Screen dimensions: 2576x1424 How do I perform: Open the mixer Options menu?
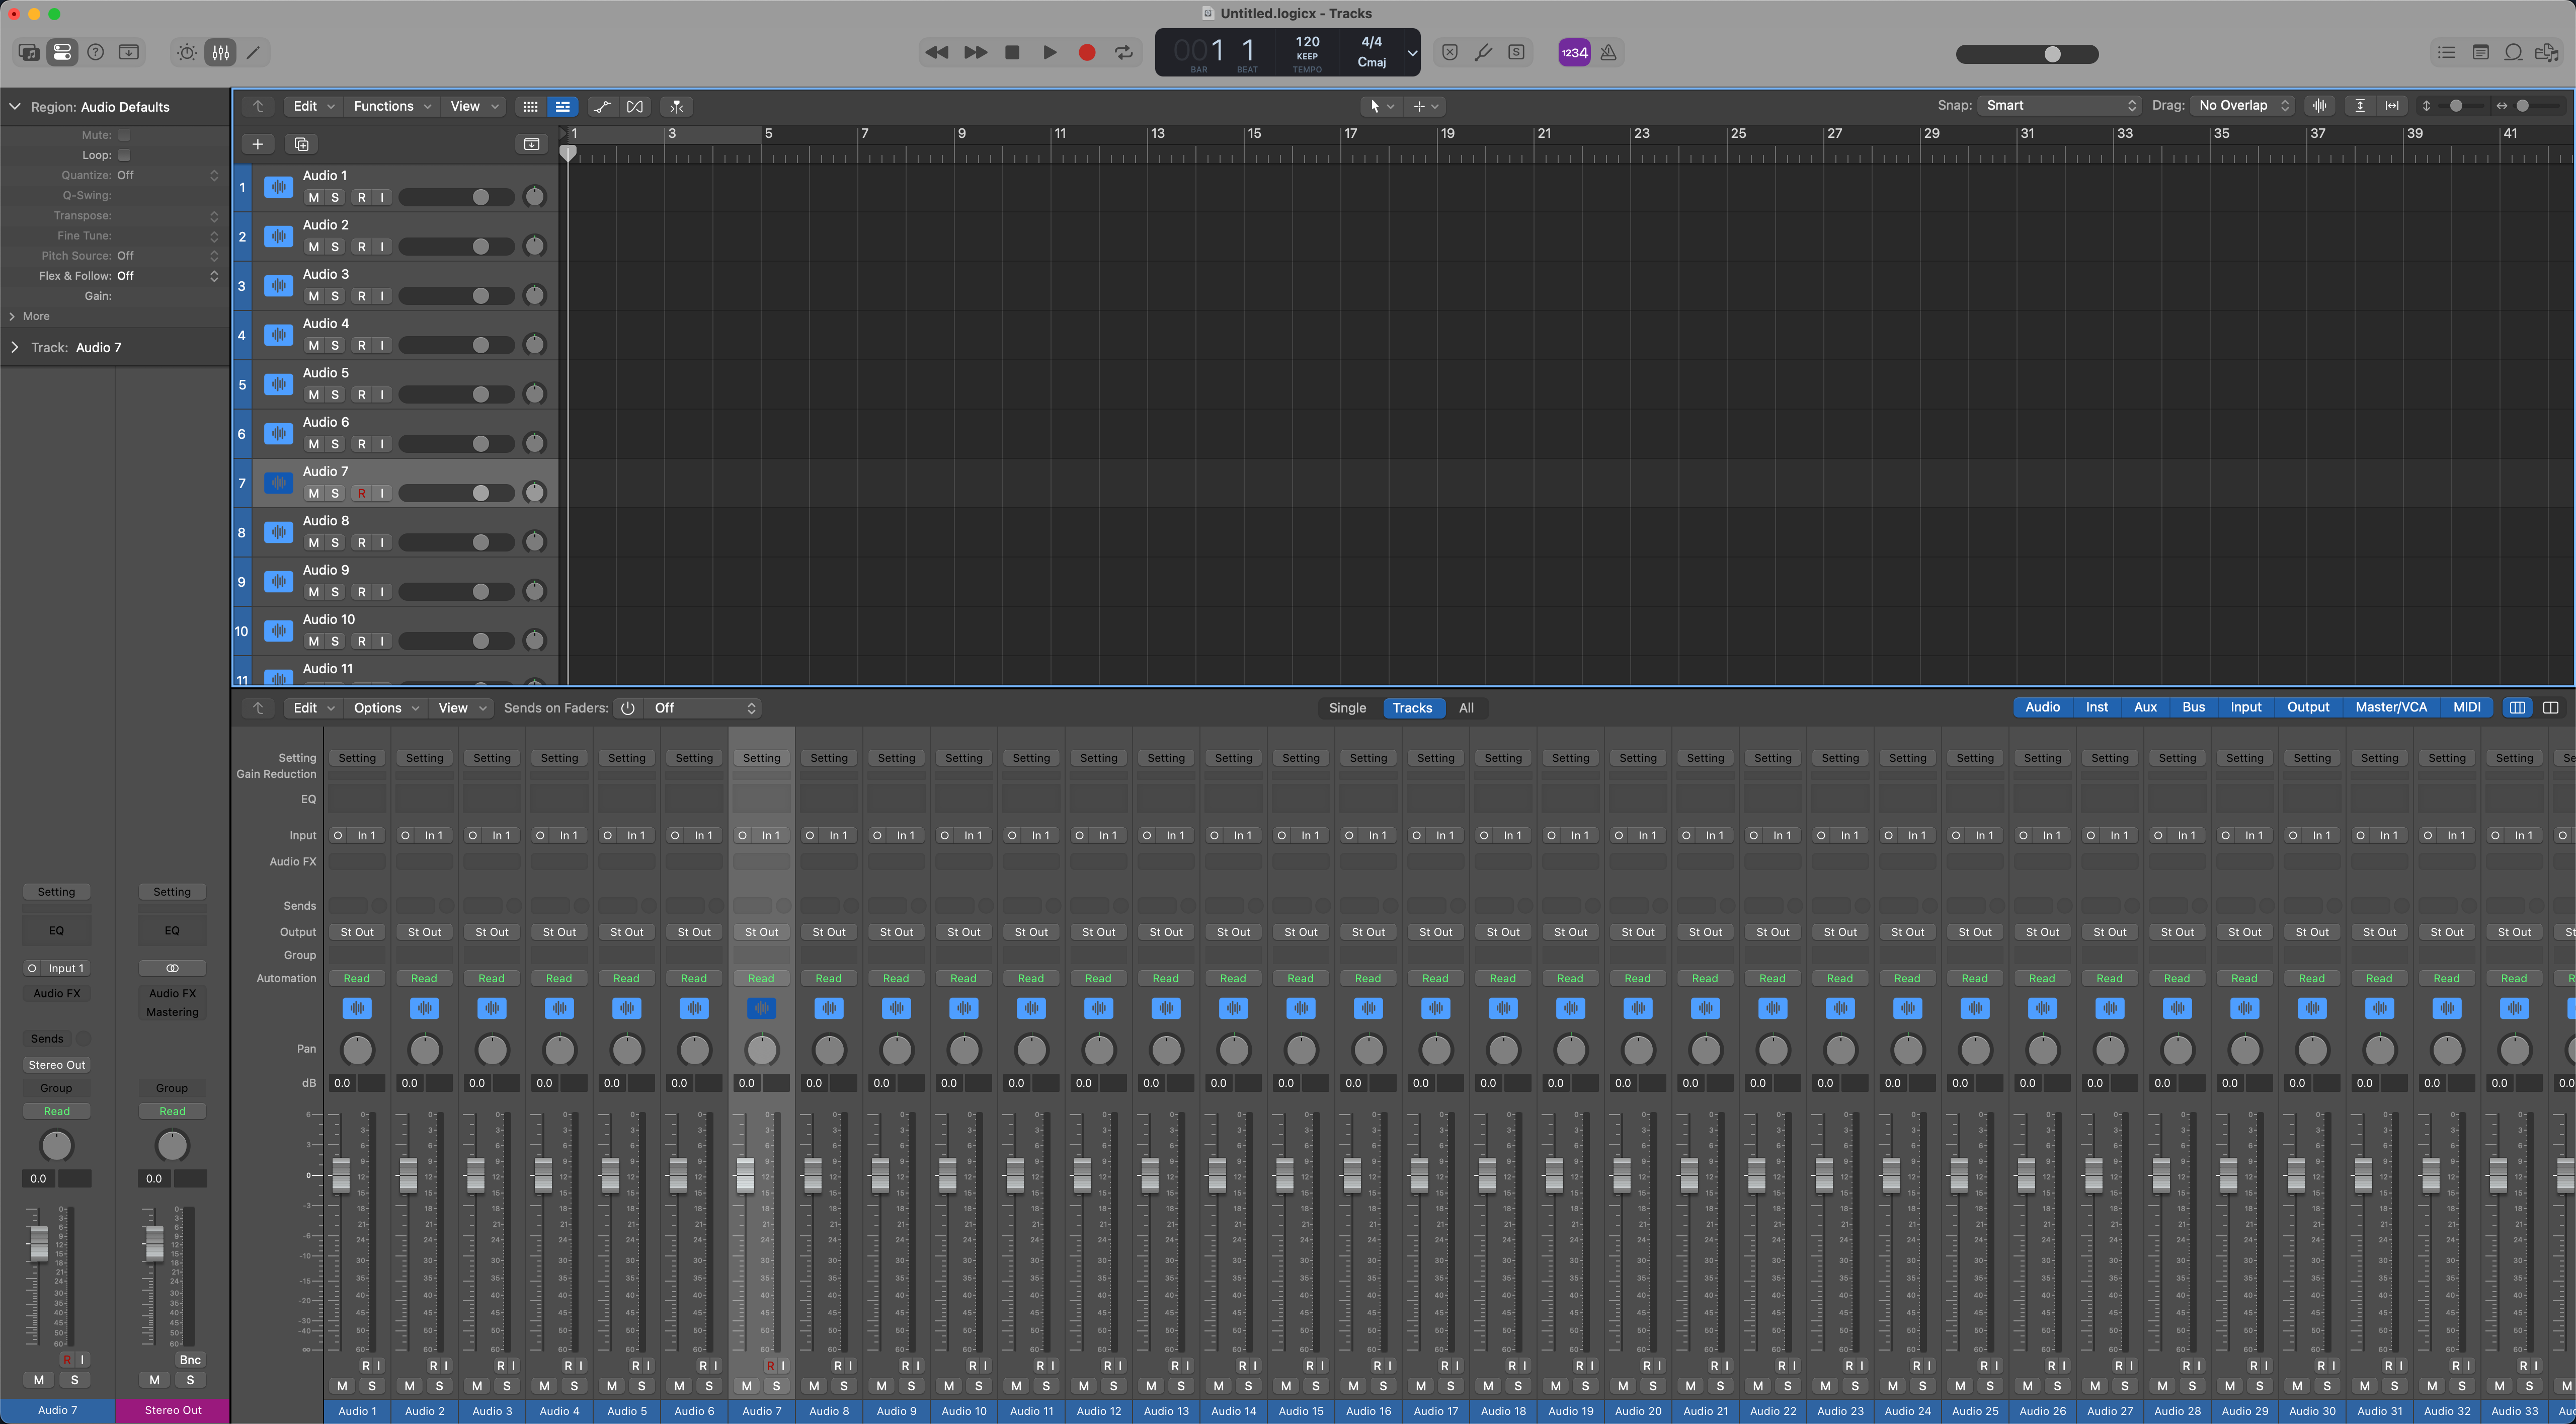(386, 708)
